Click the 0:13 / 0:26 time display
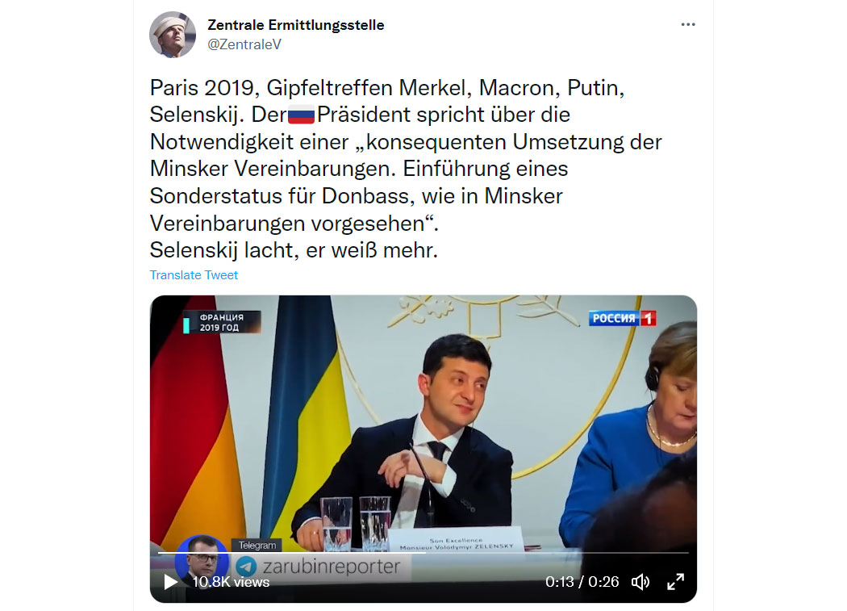The width and height of the screenshot is (847, 611). tap(582, 582)
